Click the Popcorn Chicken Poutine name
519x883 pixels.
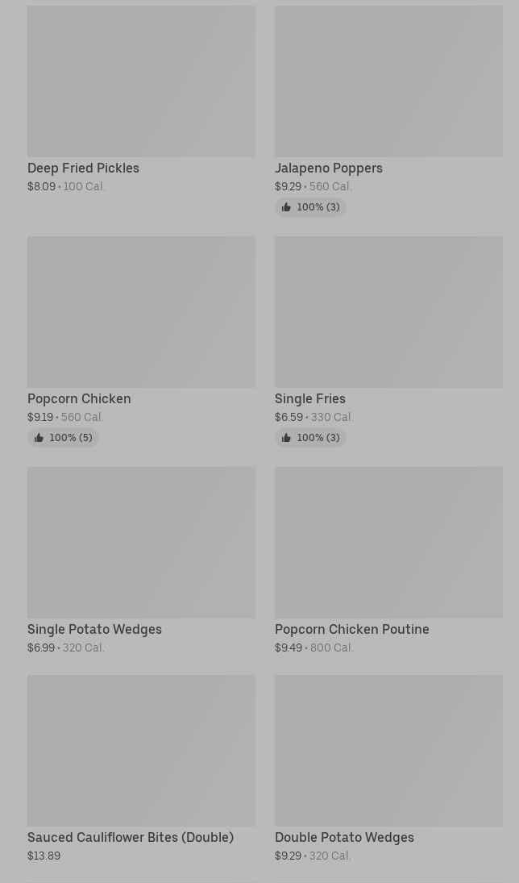click(352, 630)
